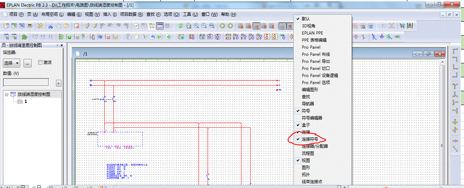Click the green forward navigation arrow
This screenshot has width=464, height=188.
(x=230, y=26)
